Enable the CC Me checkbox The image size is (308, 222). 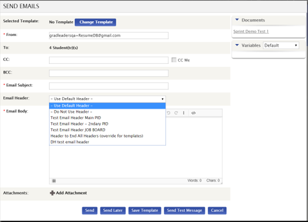[x=174, y=60]
